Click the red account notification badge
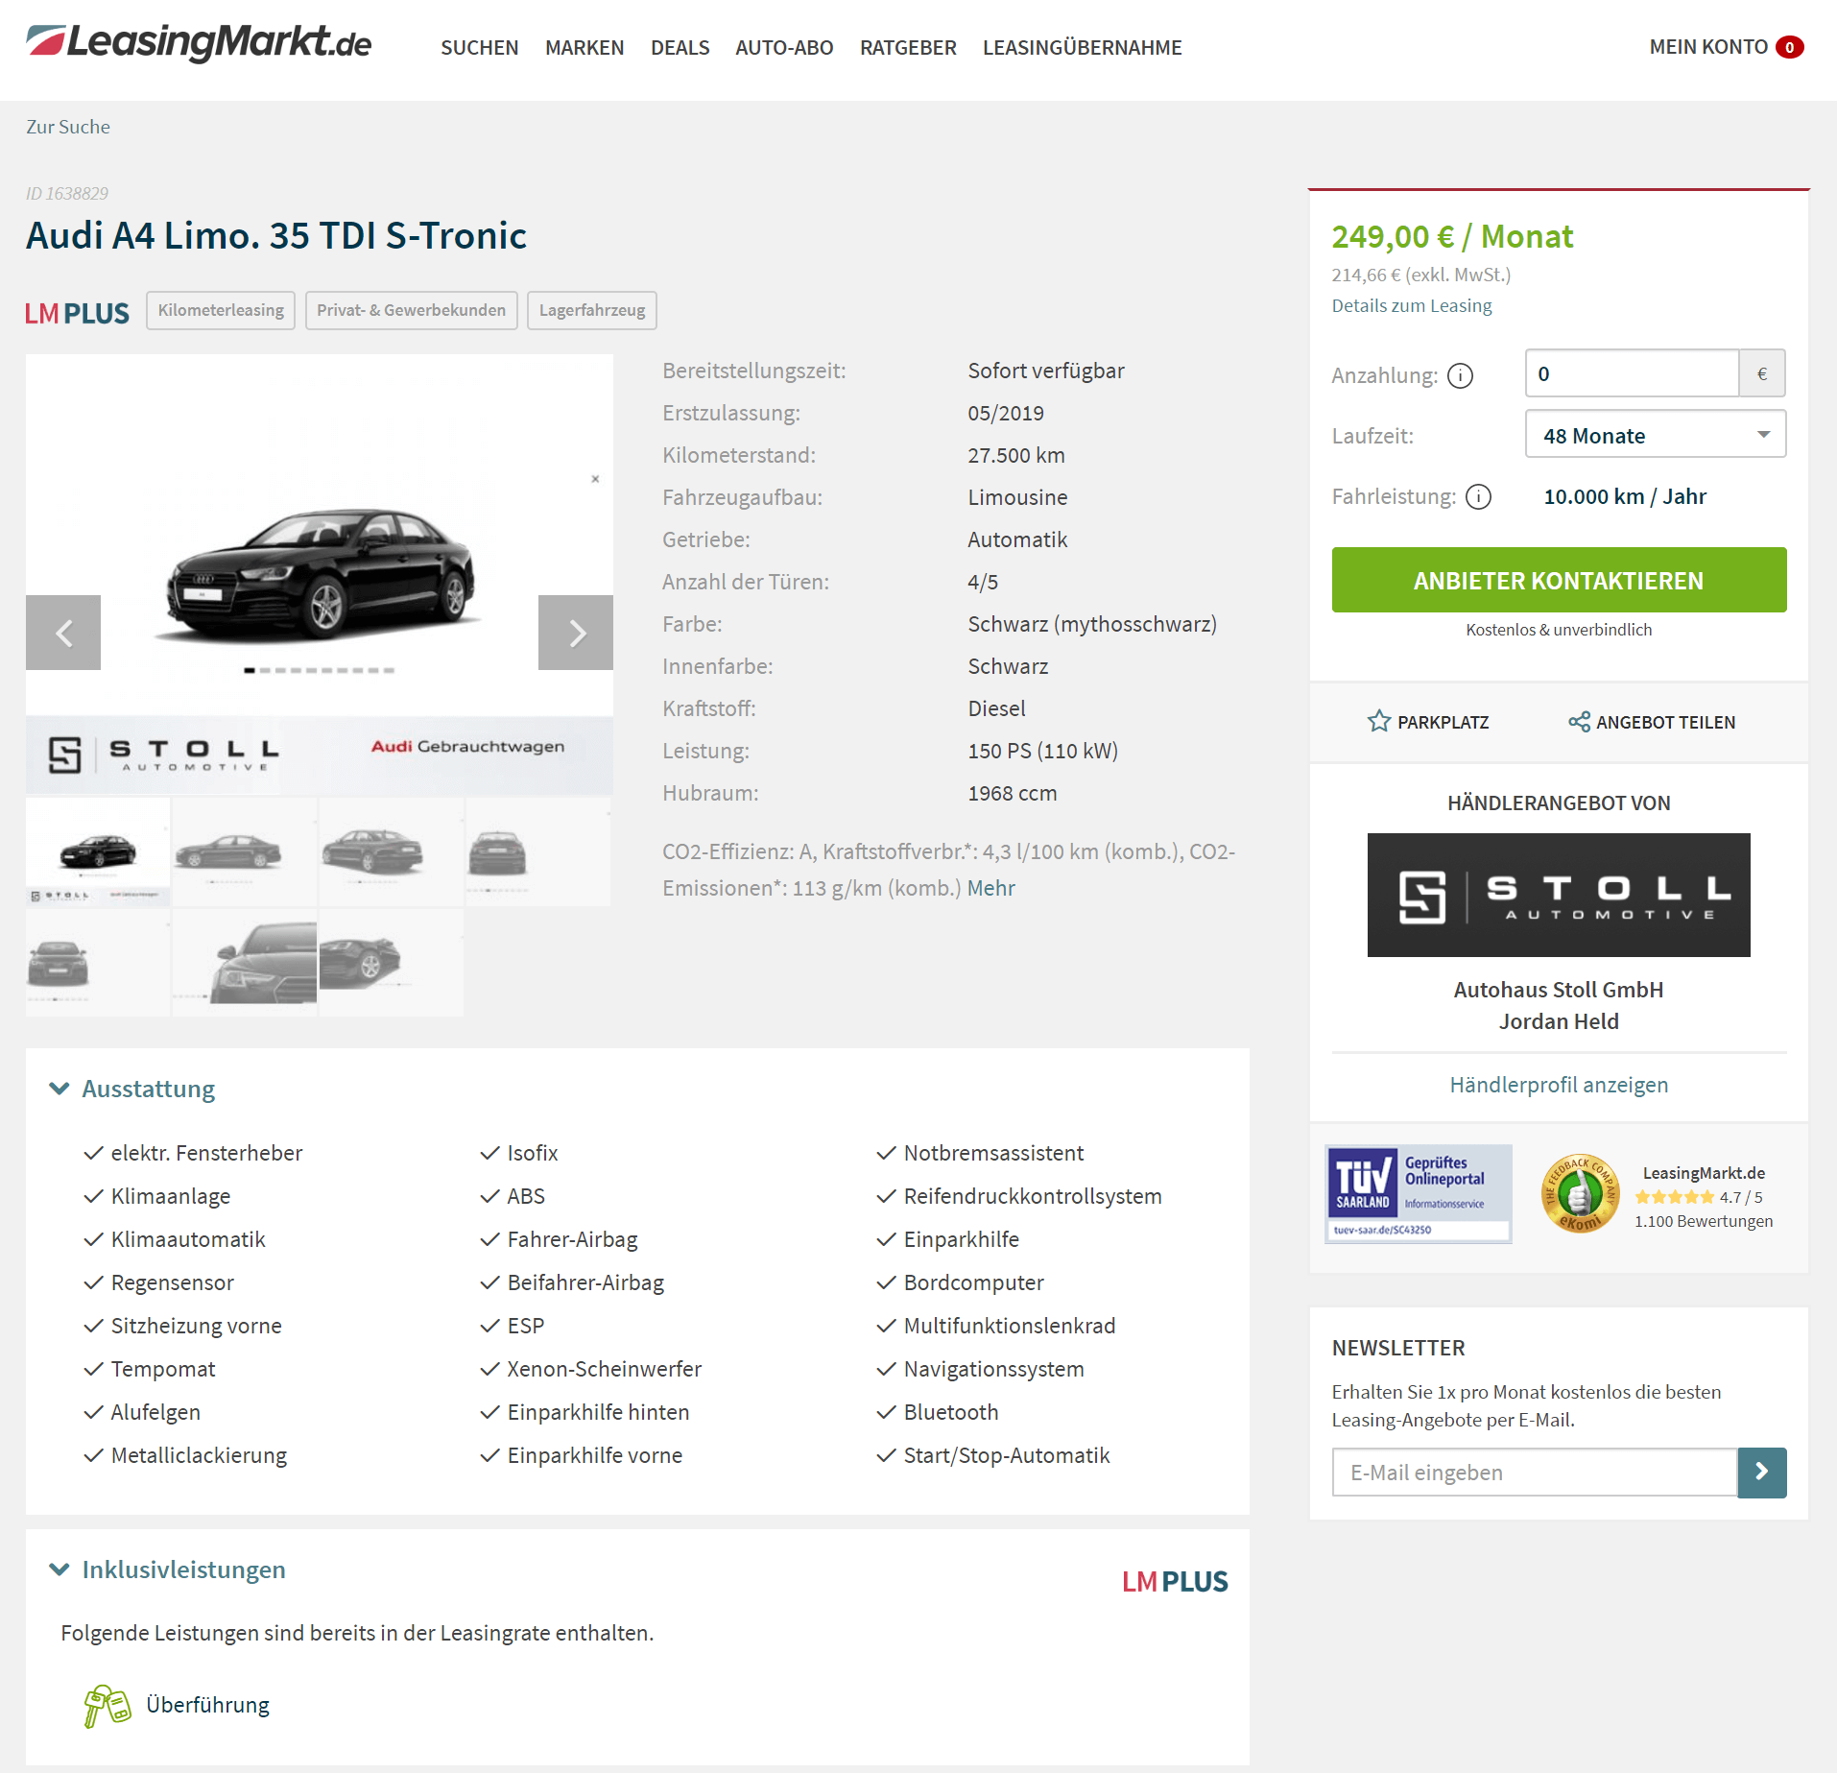The image size is (1837, 1773). 1789,47
